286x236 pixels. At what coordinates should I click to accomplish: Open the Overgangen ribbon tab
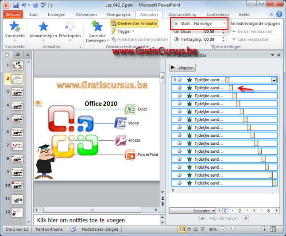tap(118, 15)
